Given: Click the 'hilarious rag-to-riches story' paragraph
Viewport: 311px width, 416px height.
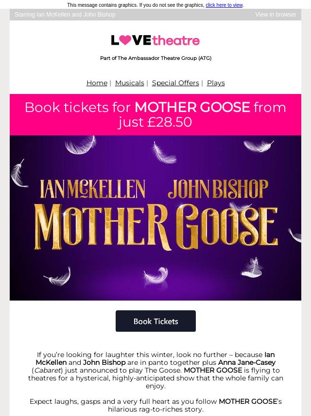Looking at the screenshot, I should [x=155, y=405].
